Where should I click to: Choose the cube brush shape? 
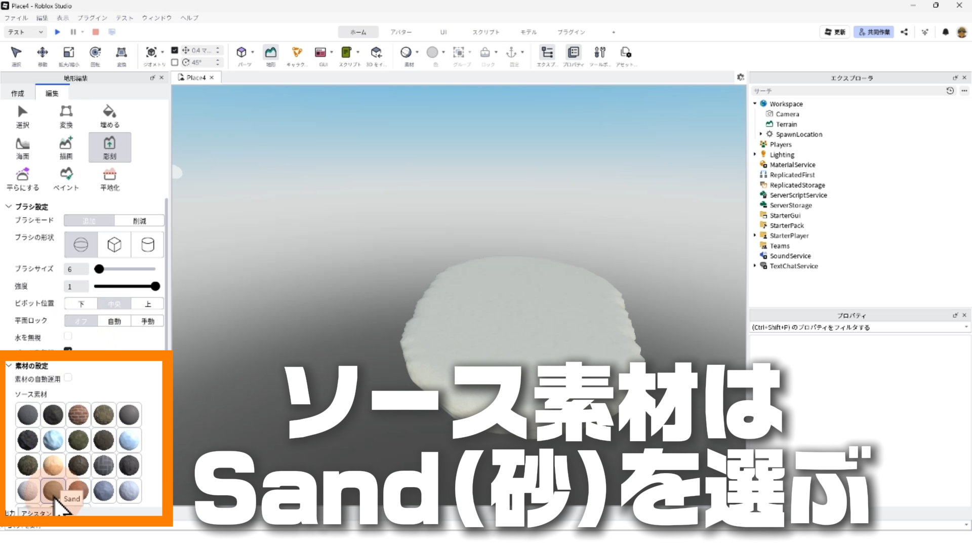(x=114, y=245)
